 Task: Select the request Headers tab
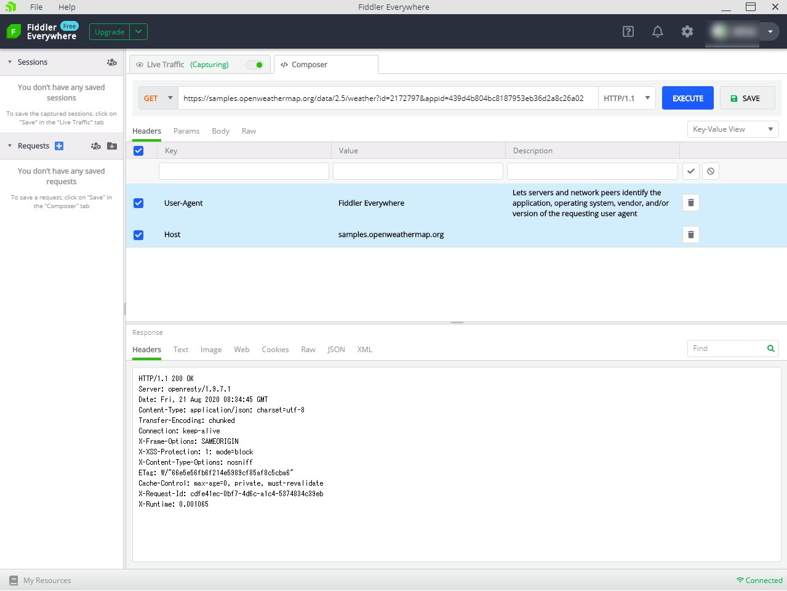point(146,131)
